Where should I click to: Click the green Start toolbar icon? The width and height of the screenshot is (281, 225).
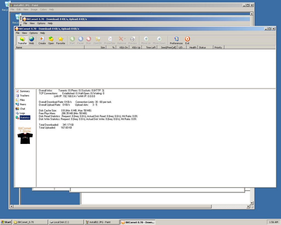tap(72, 40)
